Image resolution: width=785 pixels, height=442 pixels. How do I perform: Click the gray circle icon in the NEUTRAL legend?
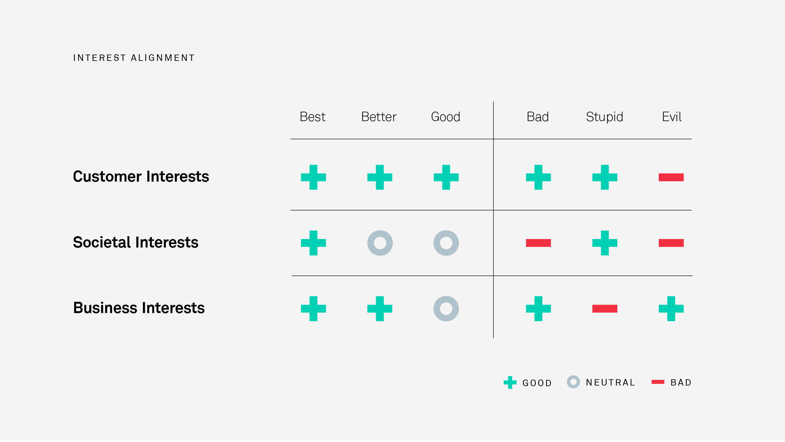click(573, 382)
